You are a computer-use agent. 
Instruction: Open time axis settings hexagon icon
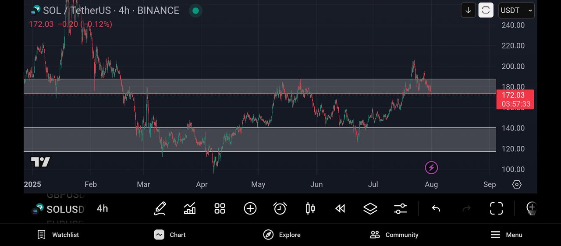[517, 184]
